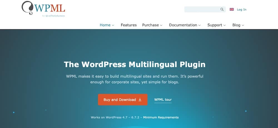Viewport: 278px width, 128px height.
Task: Click the Blog menu label
Action: (236, 25)
